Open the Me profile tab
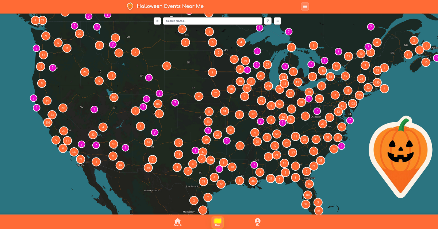 pos(258,222)
